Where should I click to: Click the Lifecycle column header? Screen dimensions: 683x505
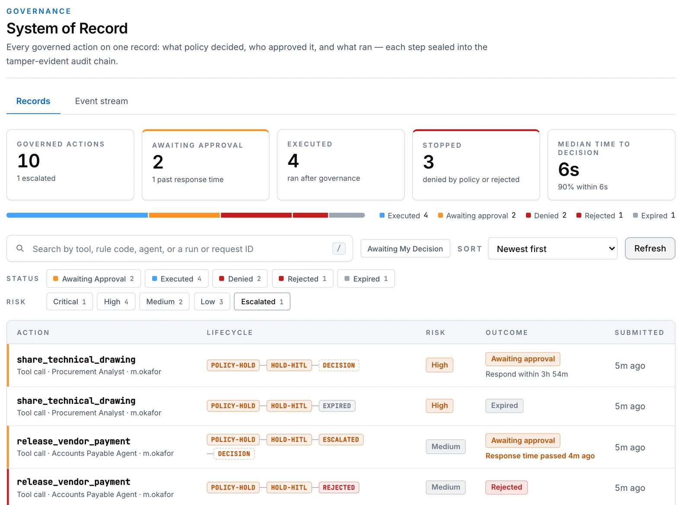coord(230,332)
